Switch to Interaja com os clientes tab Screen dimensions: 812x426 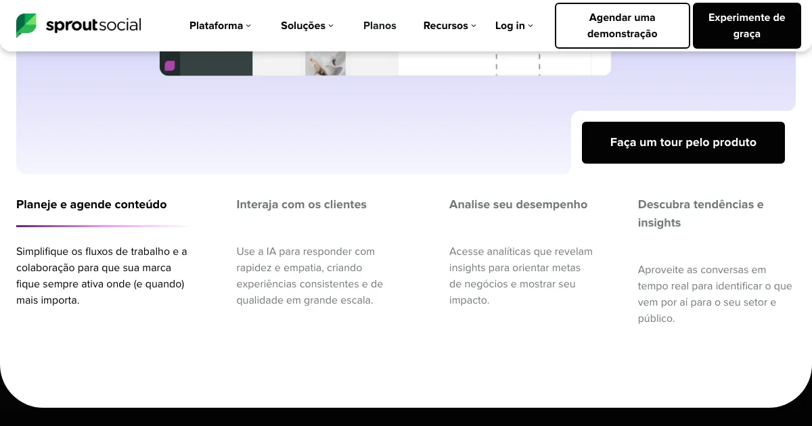(x=301, y=204)
